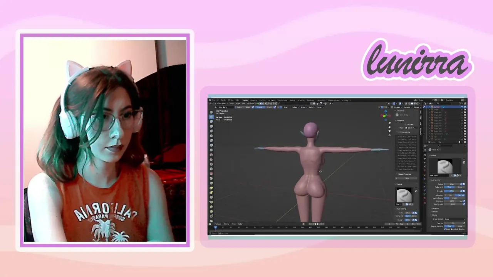Click the viewport zoom magnifier icon
Screen dimensions: 493x277
pyautogui.click(x=389, y=123)
